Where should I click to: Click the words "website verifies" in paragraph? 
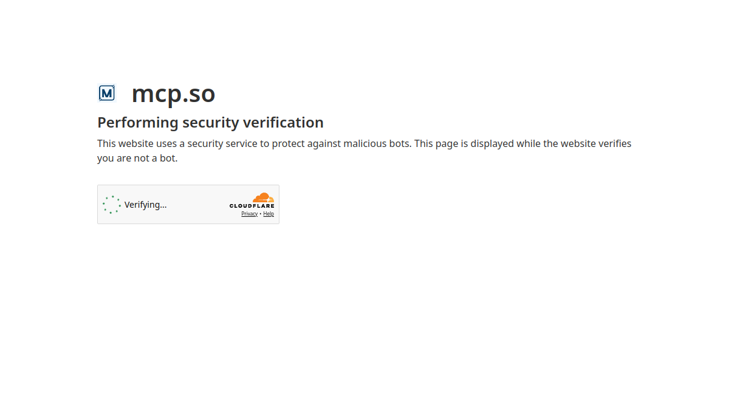pyautogui.click(x=596, y=143)
